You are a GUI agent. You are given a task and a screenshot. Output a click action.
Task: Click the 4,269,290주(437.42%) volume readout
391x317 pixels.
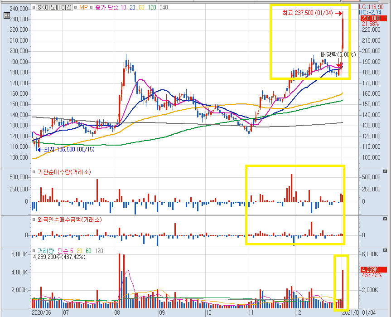tap(59, 257)
